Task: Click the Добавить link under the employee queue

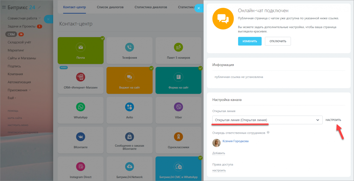Action: point(219,153)
